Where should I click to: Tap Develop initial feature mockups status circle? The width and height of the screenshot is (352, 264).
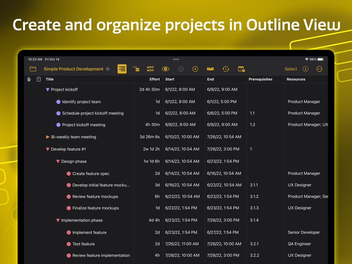(69, 185)
